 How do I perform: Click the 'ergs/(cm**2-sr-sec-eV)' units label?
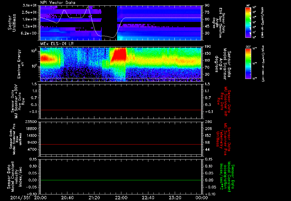(263, 64)
